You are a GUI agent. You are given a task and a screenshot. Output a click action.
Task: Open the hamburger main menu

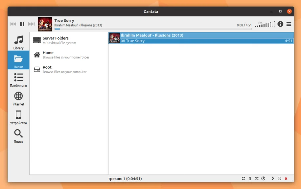[x=289, y=24]
